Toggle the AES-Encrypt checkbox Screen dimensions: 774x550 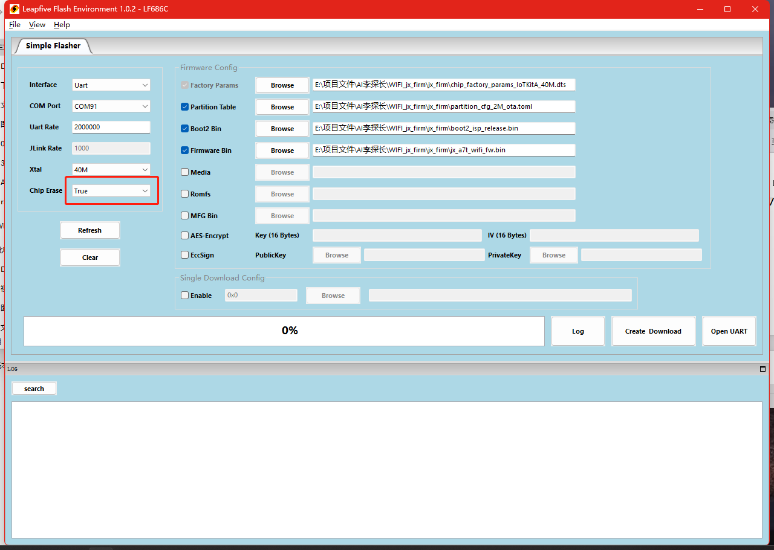pos(185,236)
